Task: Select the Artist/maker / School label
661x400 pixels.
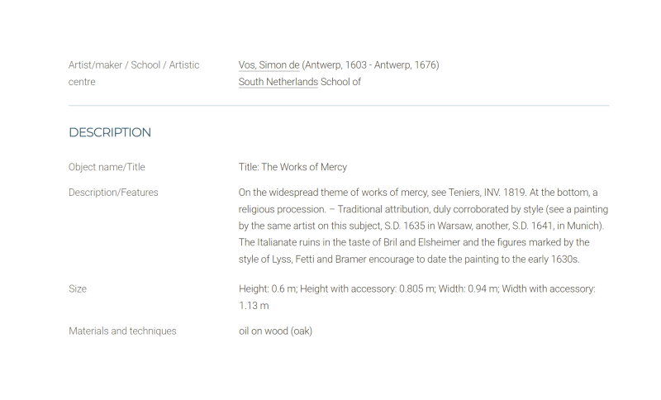Action: pos(134,74)
